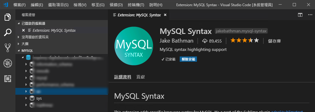Click the Jake Bathman publisher name
315x112 pixels.
click(176, 41)
